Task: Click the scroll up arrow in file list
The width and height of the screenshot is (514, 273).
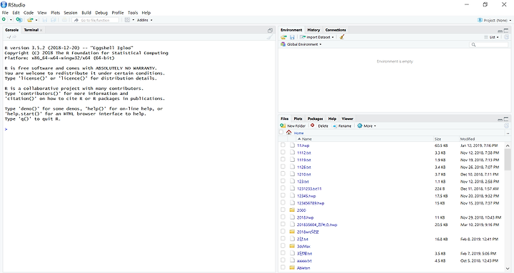Action: tap(508, 145)
